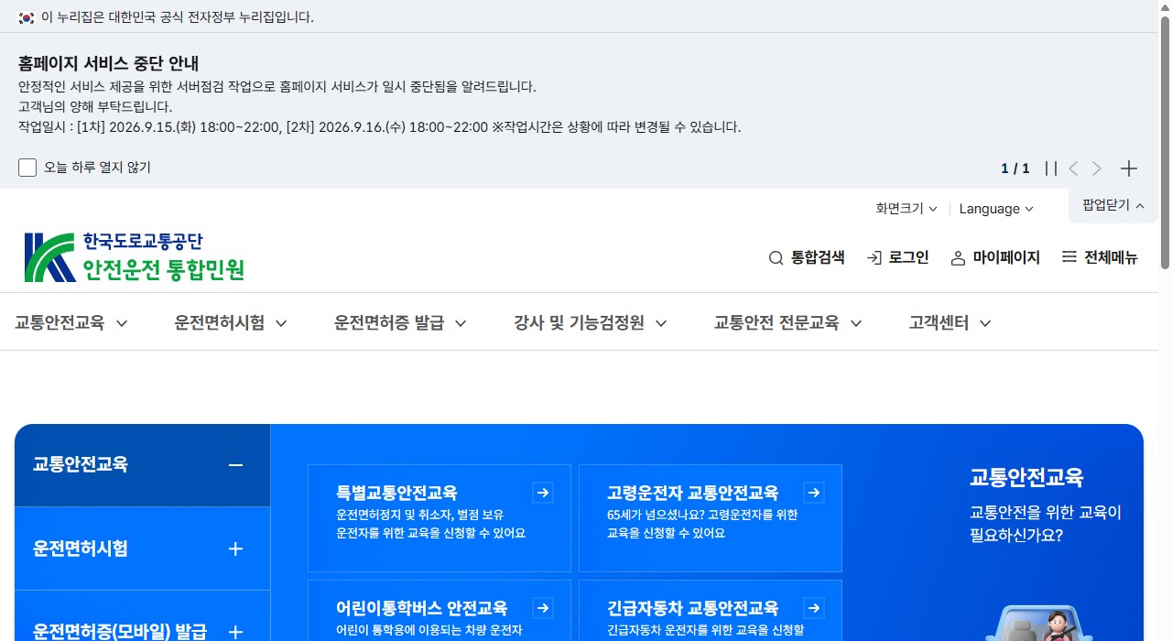The width and height of the screenshot is (1172, 641).
Task: Go to next notice banner
Action: point(1097,168)
